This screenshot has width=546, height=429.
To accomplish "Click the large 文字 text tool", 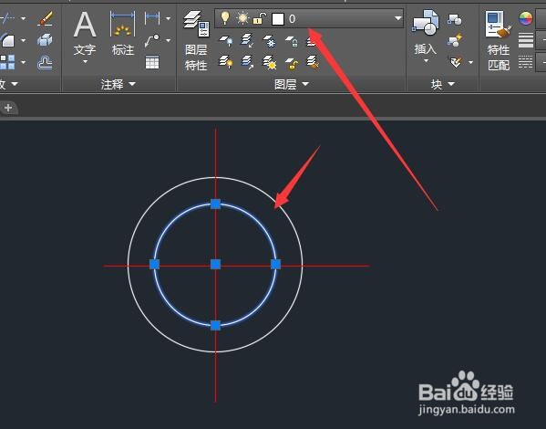I will pos(85,34).
